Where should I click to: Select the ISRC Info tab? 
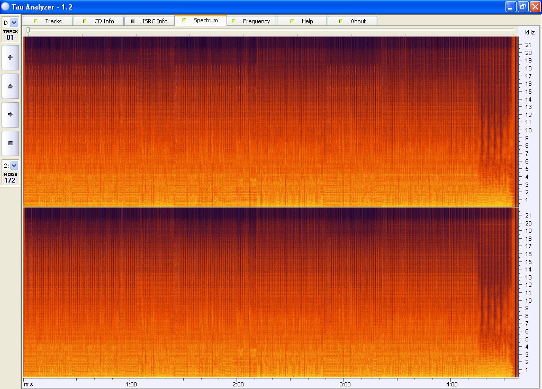click(x=149, y=21)
